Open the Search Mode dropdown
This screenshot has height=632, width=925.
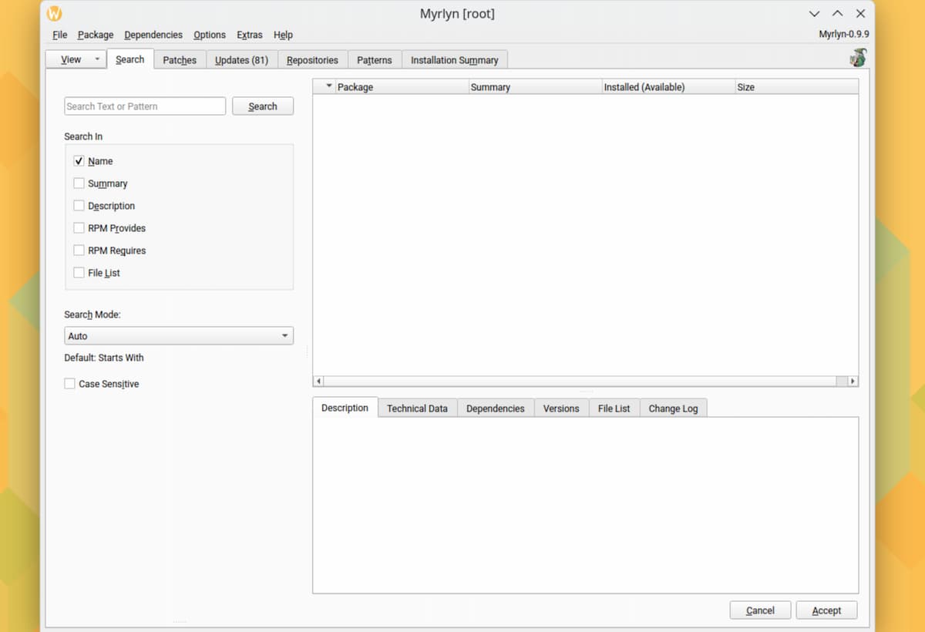(178, 336)
